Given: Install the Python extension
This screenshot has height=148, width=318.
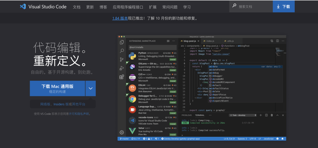Looking at the screenshot, I should tap(173, 59).
